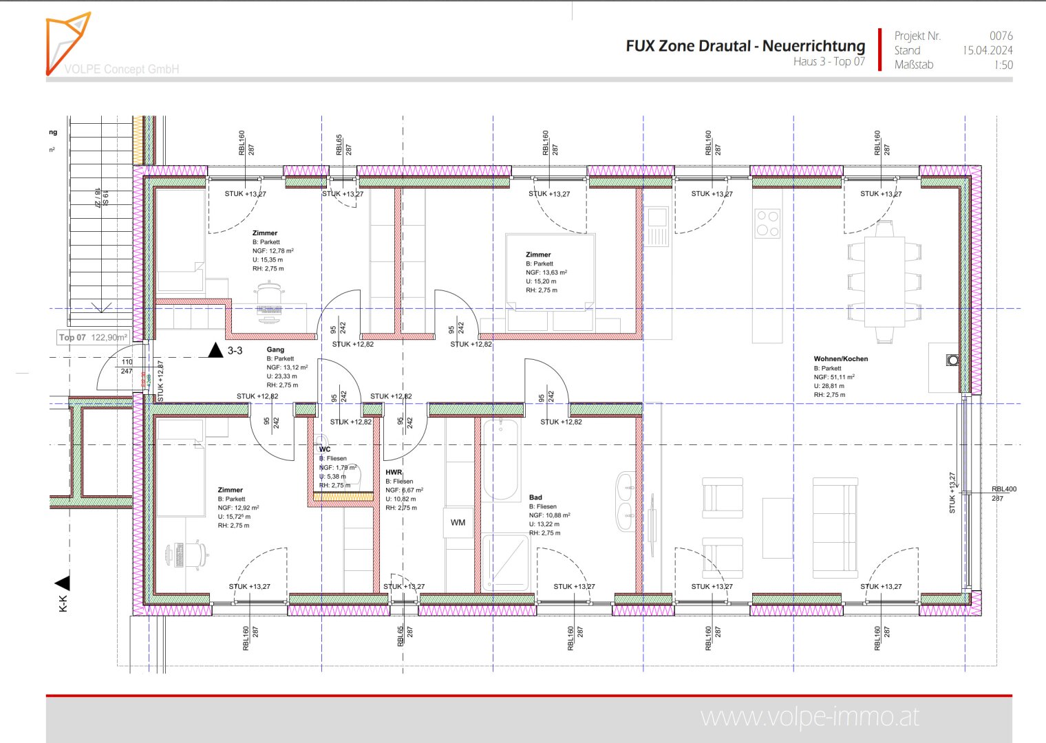Select the HWR room label
Viewport: 1046px width, 743px height.
[x=394, y=473]
